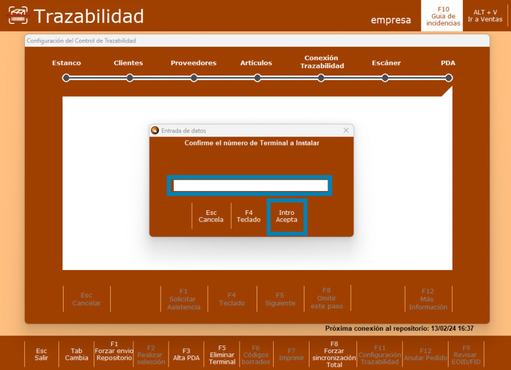Choose F3 Alta PDA
The height and width of the screenshot is (370, 511).
pyautogui.click(x=186, y=354)
